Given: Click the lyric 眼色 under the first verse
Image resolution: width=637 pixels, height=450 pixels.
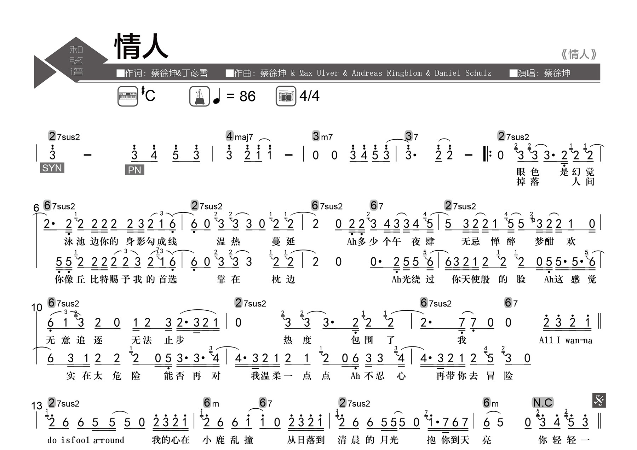Looking at the screenshot, I should pos(528,172).
